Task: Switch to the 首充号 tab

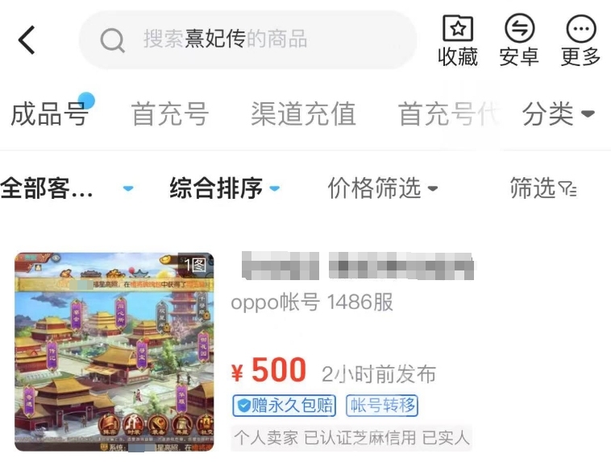Action: (x=170, y=114)
